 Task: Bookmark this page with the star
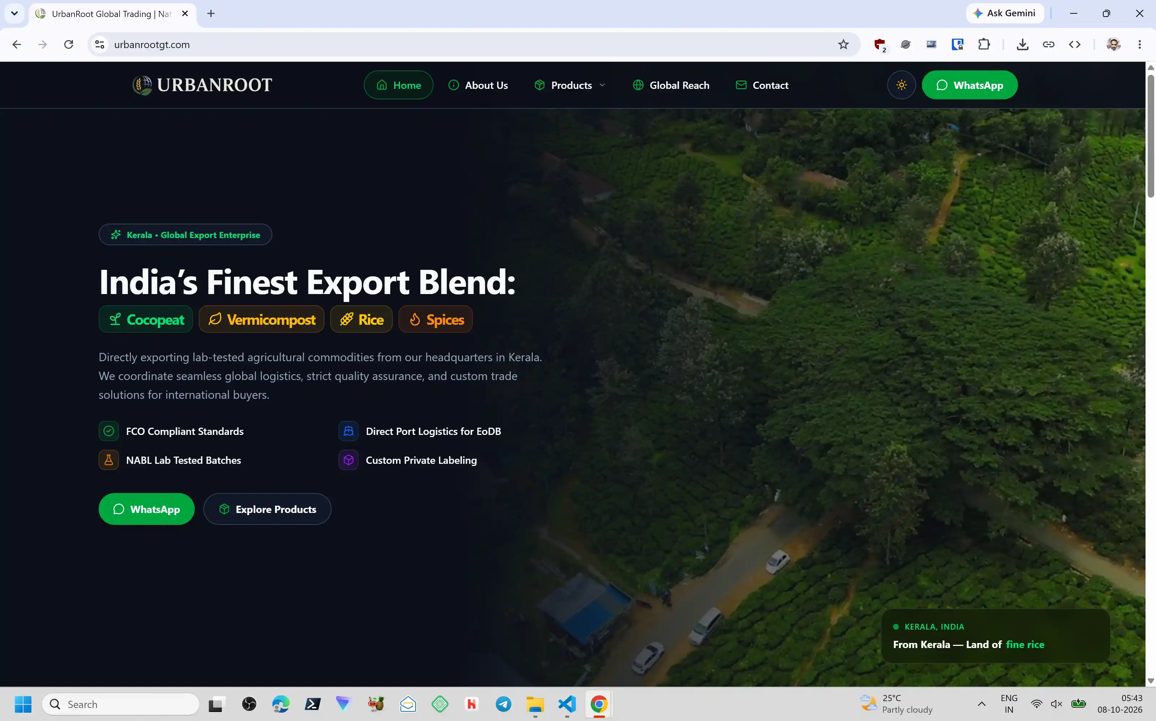click(x=843, y=44)
